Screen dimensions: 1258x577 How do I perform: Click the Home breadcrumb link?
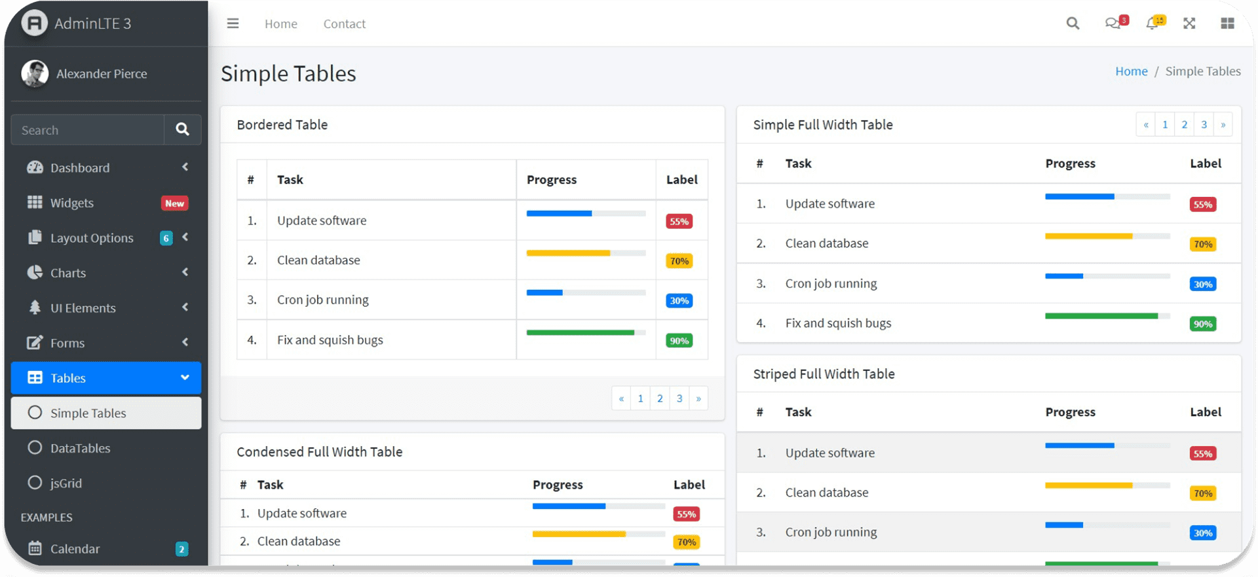coord(1131,71)
